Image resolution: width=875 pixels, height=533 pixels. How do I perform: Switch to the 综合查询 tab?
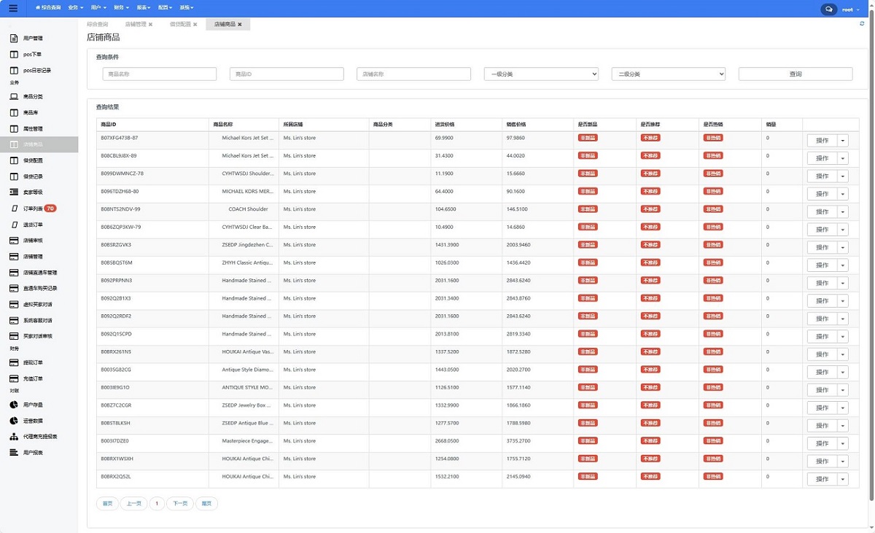pos(98,25)
